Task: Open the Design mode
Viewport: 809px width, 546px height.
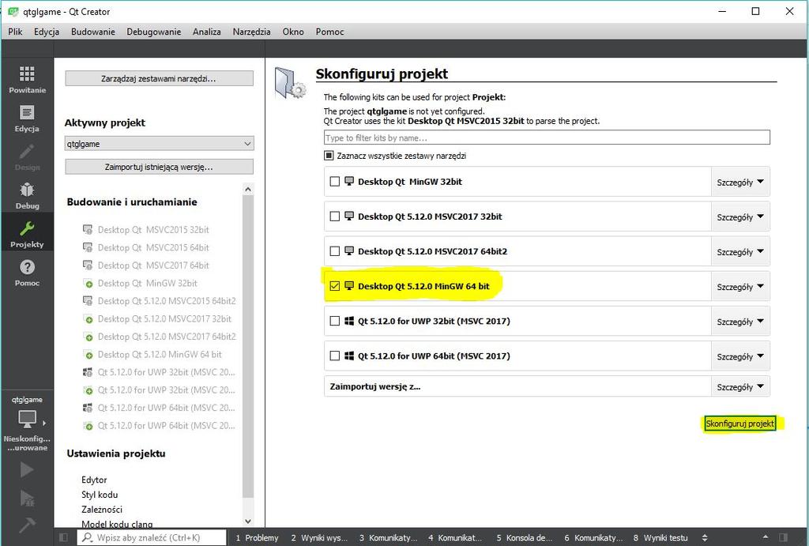Action: tap(27, 157)
